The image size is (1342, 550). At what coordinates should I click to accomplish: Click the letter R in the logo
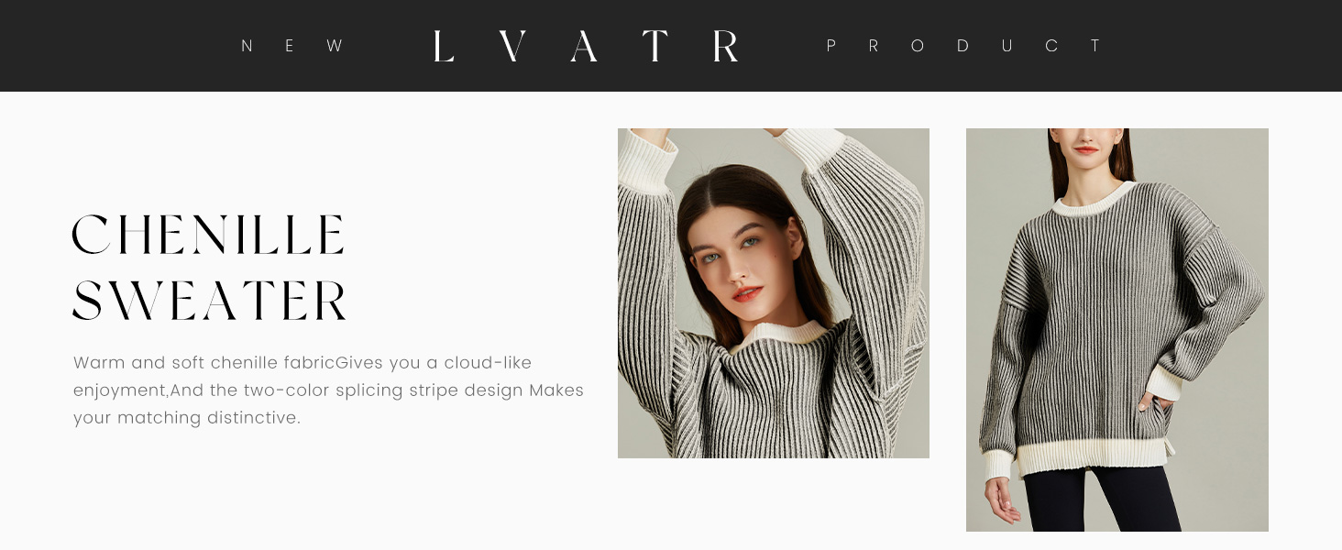click(726, 46)
